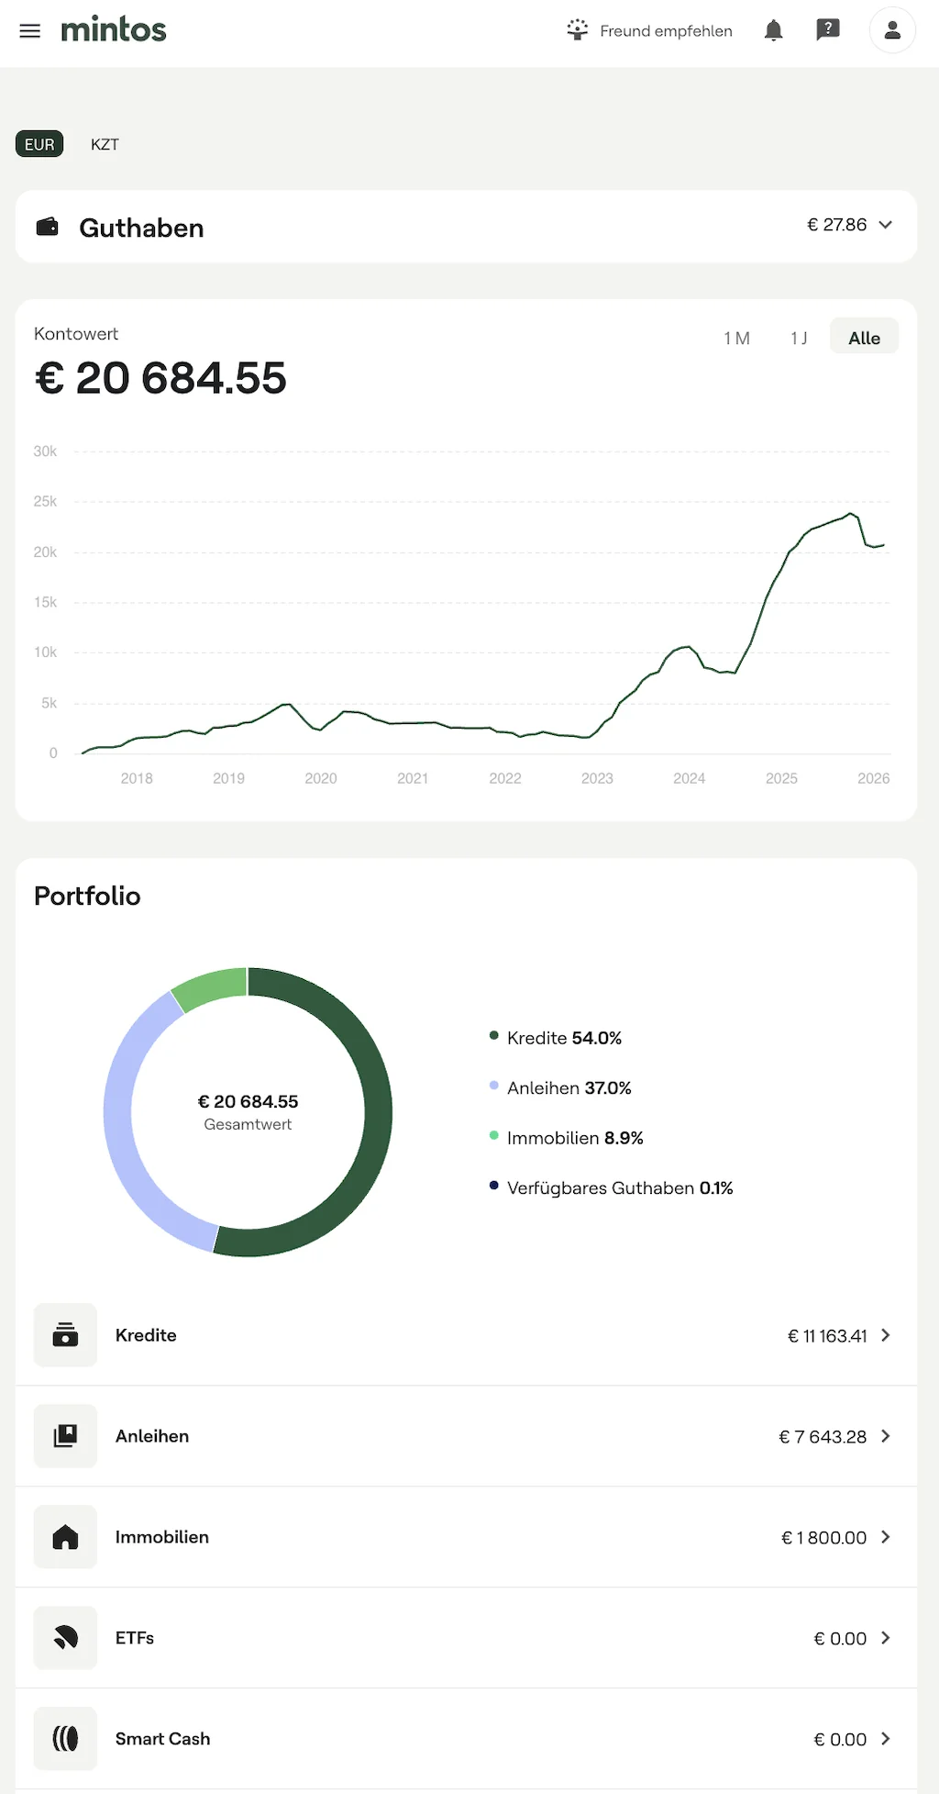Viewport: 939px width, 1794px height.
Task: Click the Anleihen bonds icon
Action: [65, 1436]
